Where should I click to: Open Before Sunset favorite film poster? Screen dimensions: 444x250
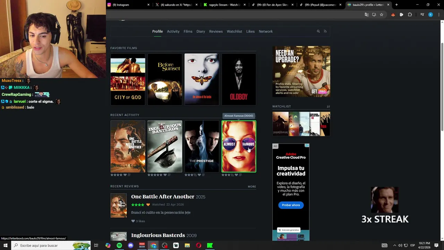click(x=165, y=79)
